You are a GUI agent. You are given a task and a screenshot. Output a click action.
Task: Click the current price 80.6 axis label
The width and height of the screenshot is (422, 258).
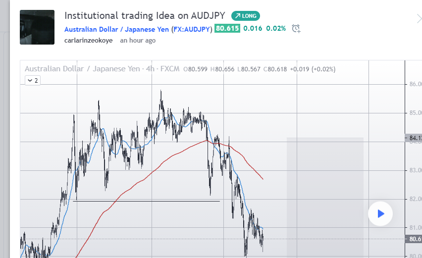click(414, 239)
